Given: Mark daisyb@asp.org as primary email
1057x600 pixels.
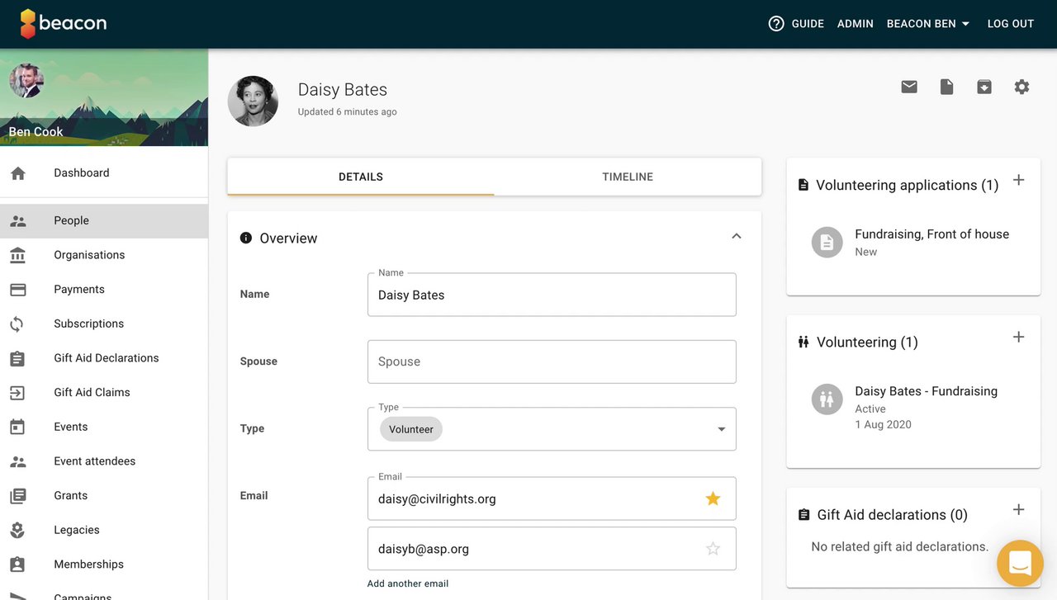Looking at the screenshot, I should click(713, 549).
